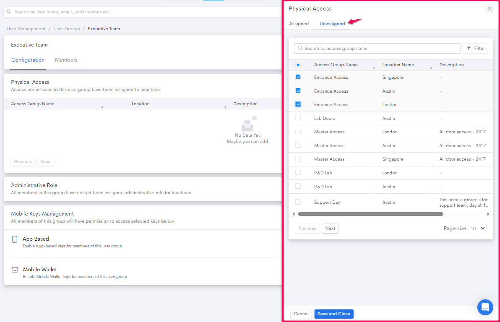The image size is (500, 322).
Task: Go to User Management breadcrumb
Action: pos(26,29)
